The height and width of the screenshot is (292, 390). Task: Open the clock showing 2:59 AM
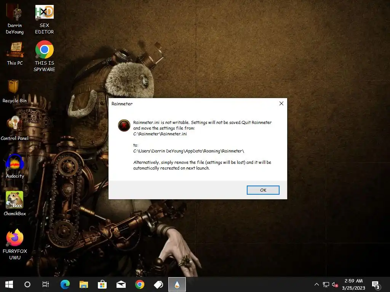[x=353, y=284]
